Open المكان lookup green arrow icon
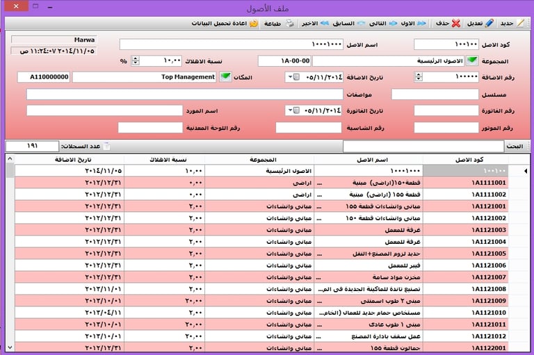The height and width of the screenshot is (355, 534). tap(225, 77)
